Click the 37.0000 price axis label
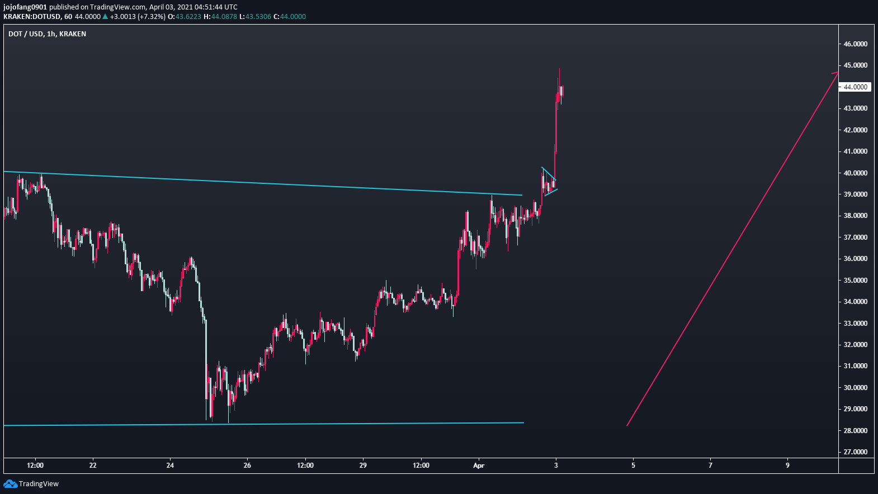Screen dimensions: 878x494 (x=856, y=237)
